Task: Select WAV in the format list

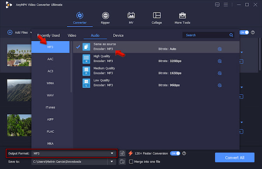Action: [51, 95]
